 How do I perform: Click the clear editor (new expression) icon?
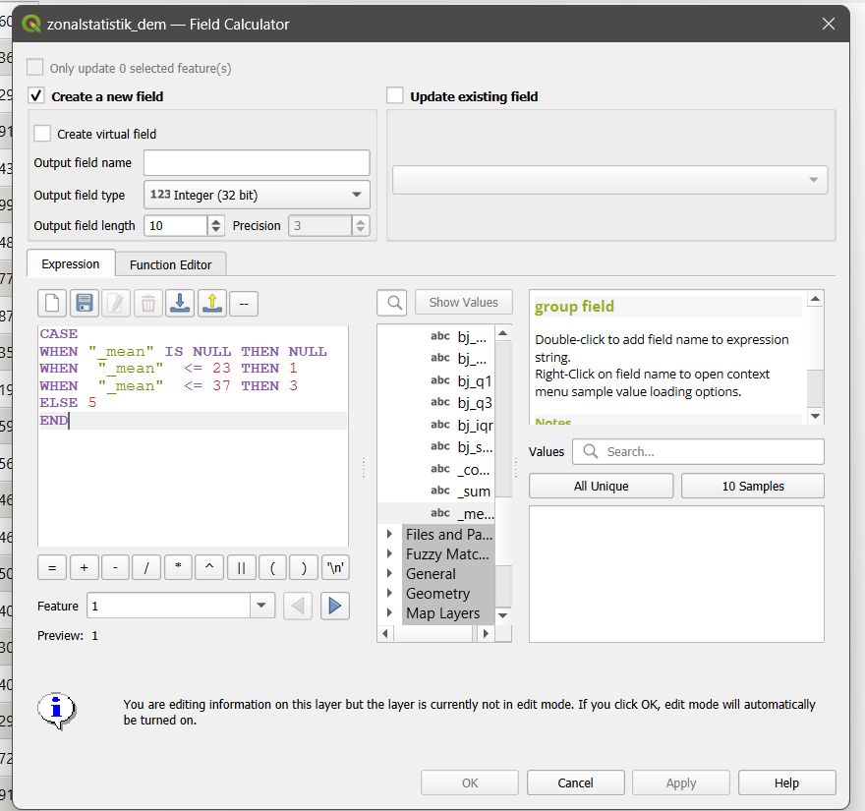[53, 303]
